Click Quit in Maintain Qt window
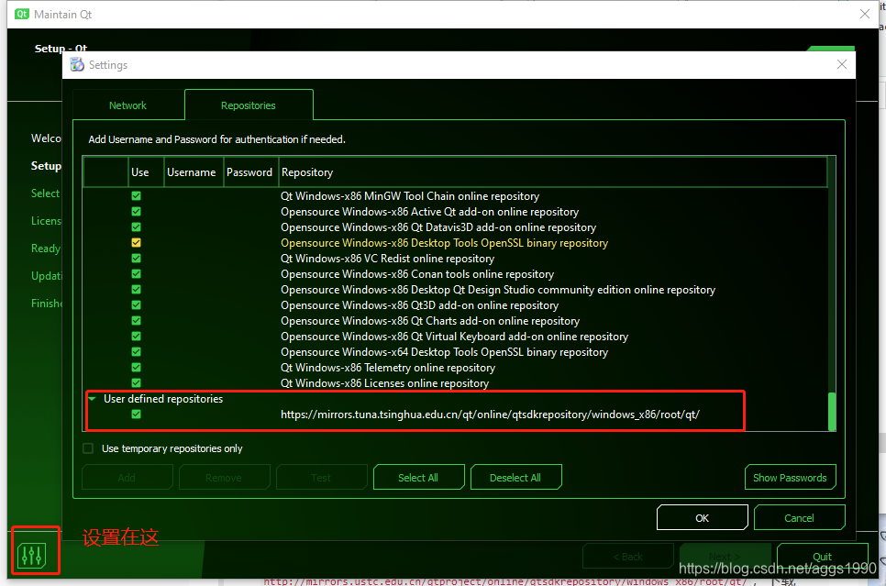 [822, 556]
